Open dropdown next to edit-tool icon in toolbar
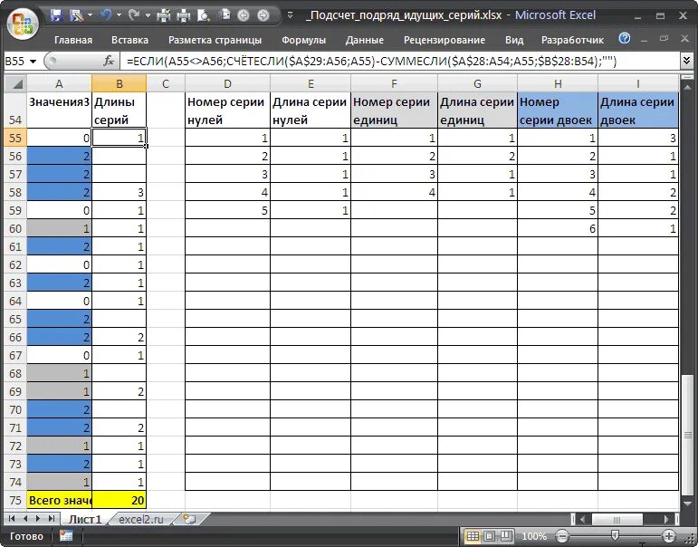698x547 pixels. [90, 15]
